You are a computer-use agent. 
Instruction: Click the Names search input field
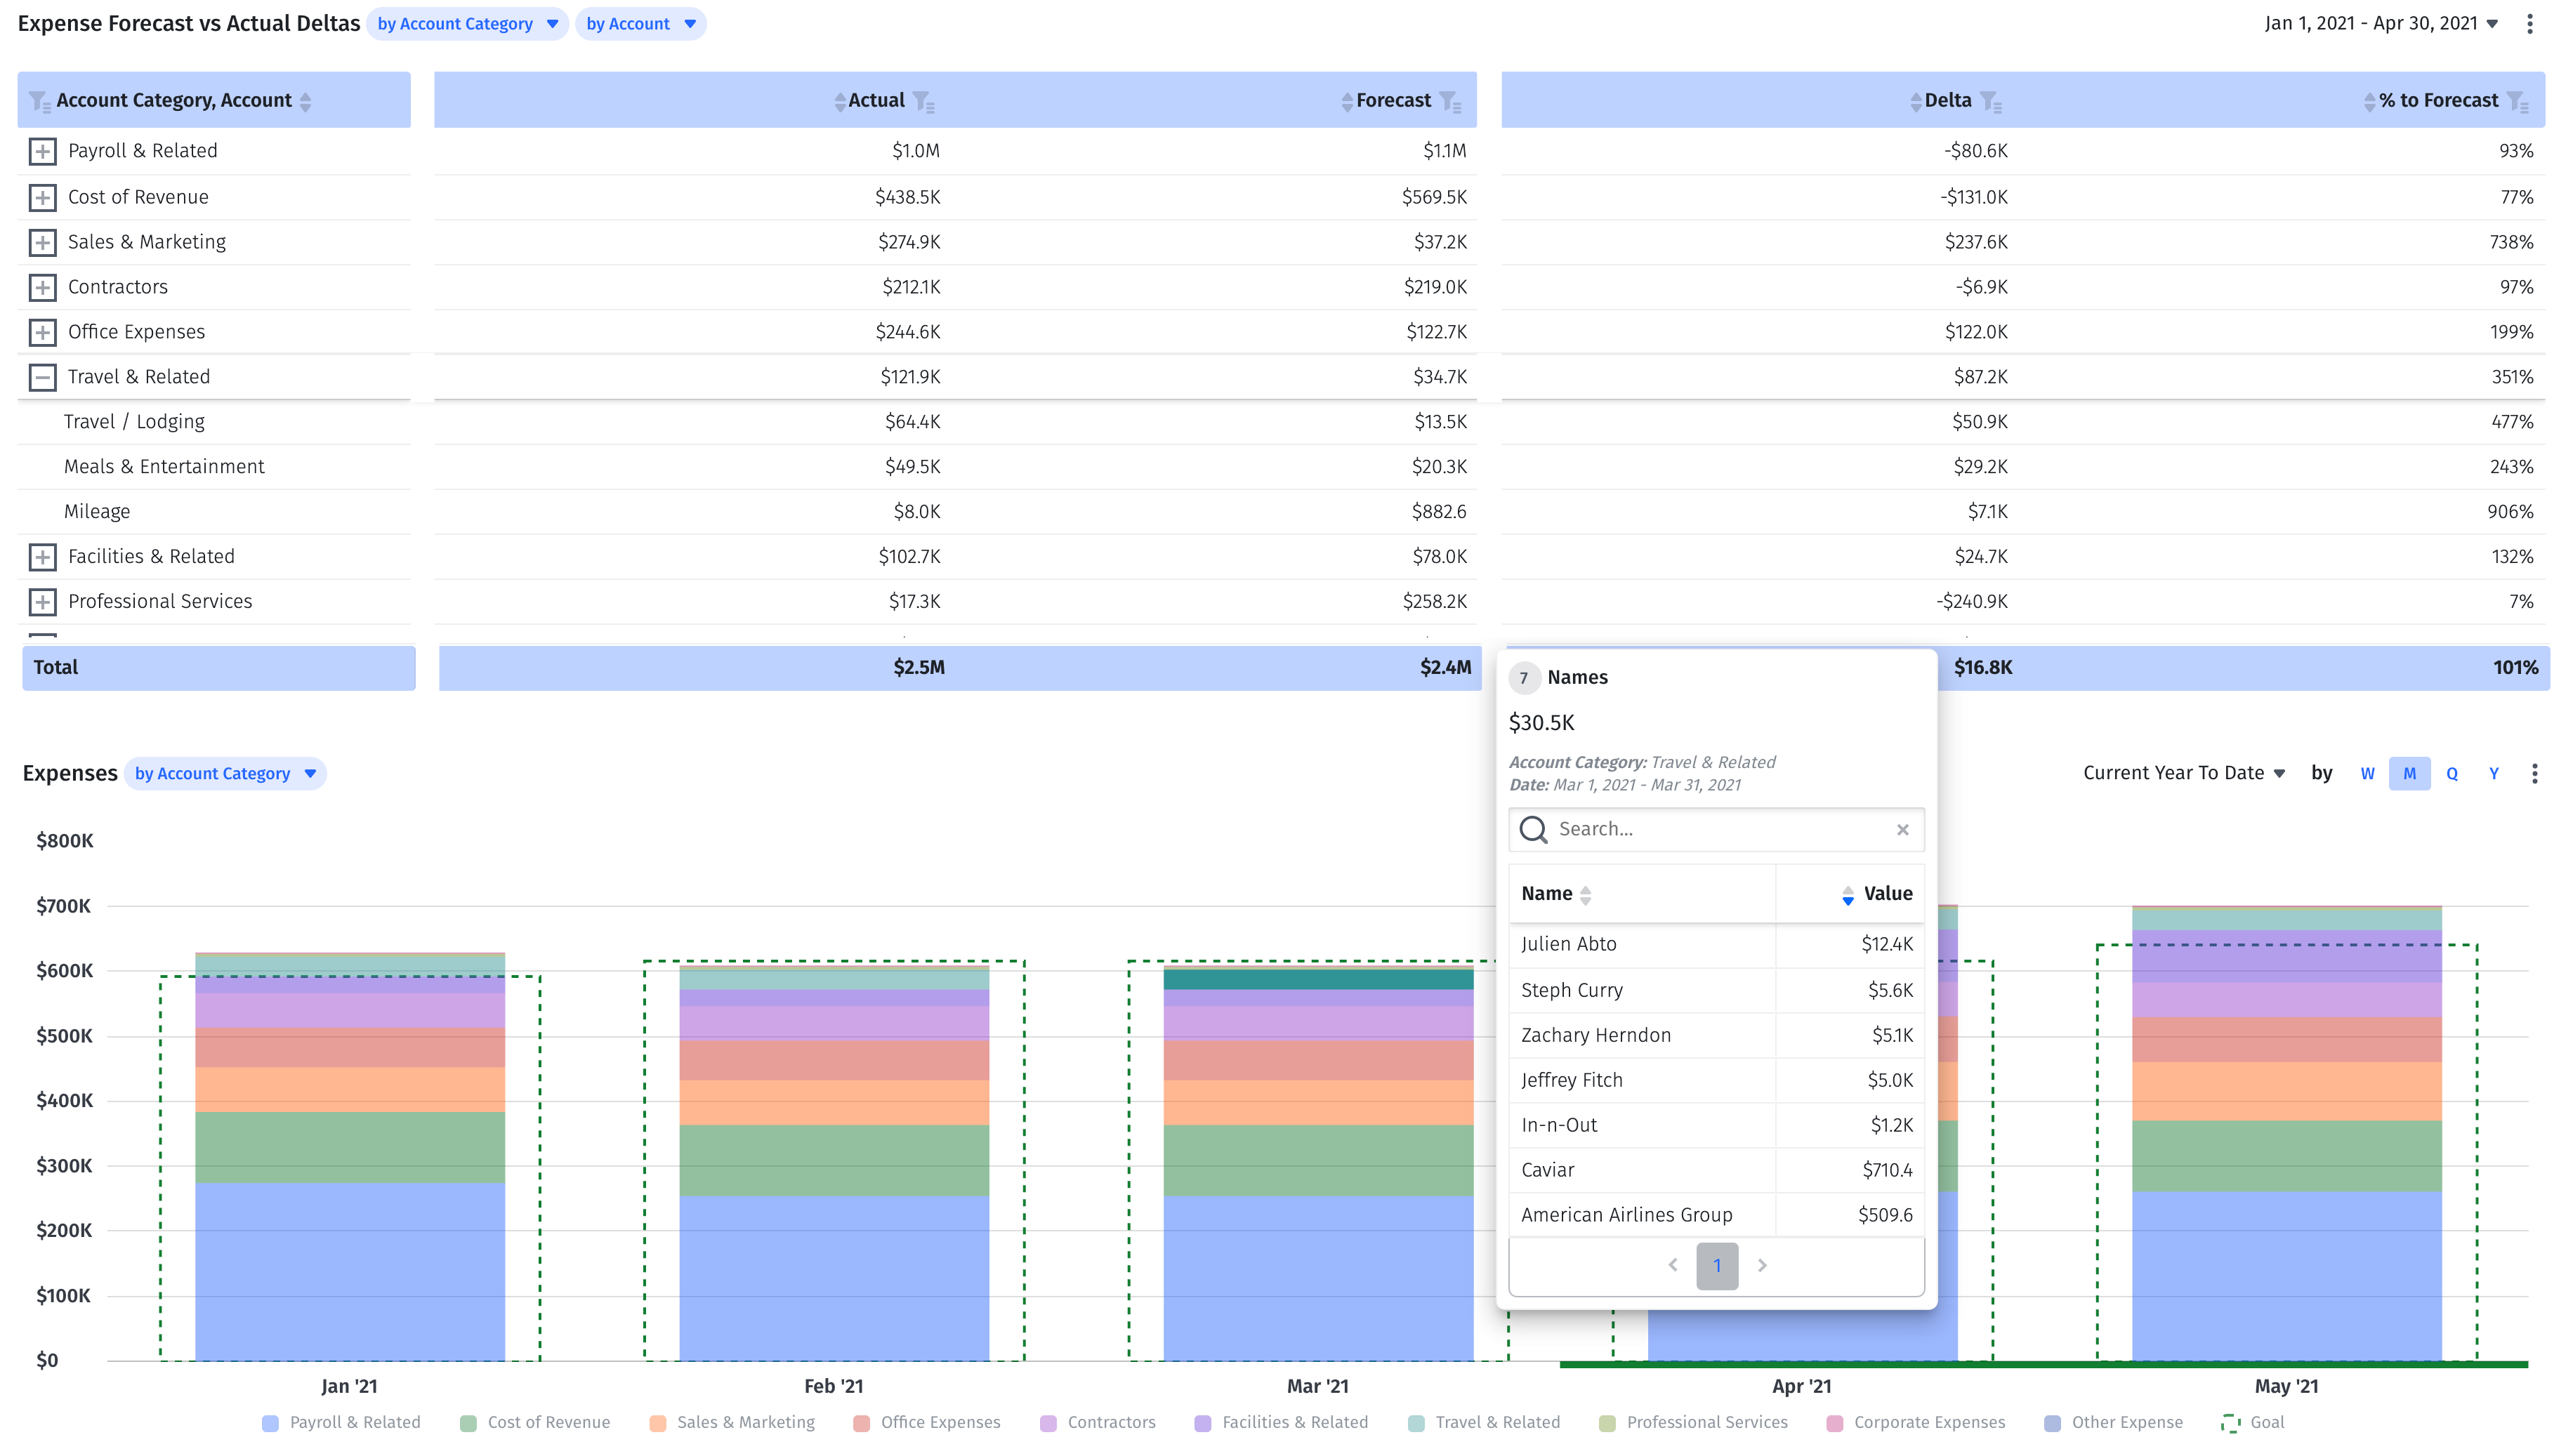[1716, 829]
